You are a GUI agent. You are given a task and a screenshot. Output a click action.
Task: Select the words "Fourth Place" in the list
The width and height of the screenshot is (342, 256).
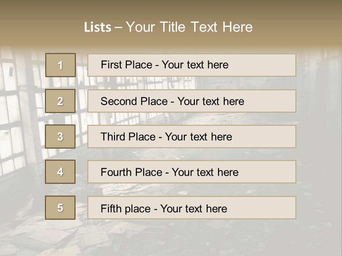coord(131,172)
